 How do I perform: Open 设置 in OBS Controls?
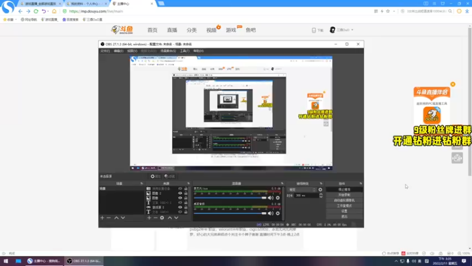pos(345,211)
